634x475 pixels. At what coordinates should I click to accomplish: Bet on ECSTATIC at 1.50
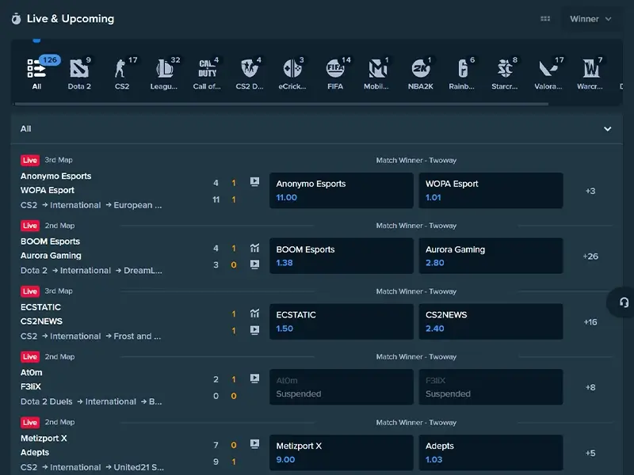[342, 321]
